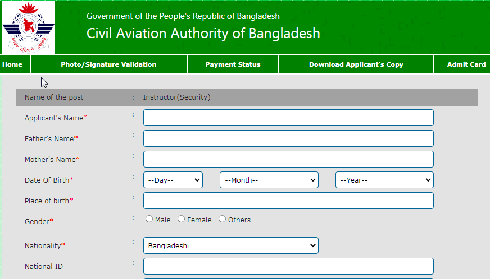Focus the Father's Name text field
Image resolution: width=490 pixels, height=279 pixels.
[288, 138]
